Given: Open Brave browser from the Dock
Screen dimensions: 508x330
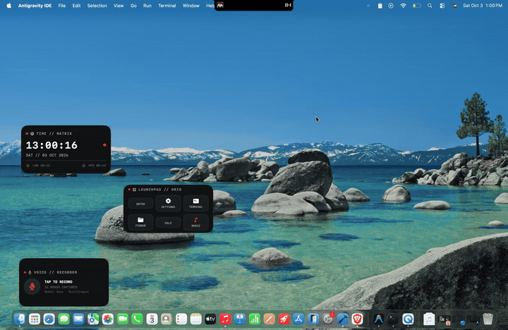Looking at the screenshot, I should click(x=357, y=319).
